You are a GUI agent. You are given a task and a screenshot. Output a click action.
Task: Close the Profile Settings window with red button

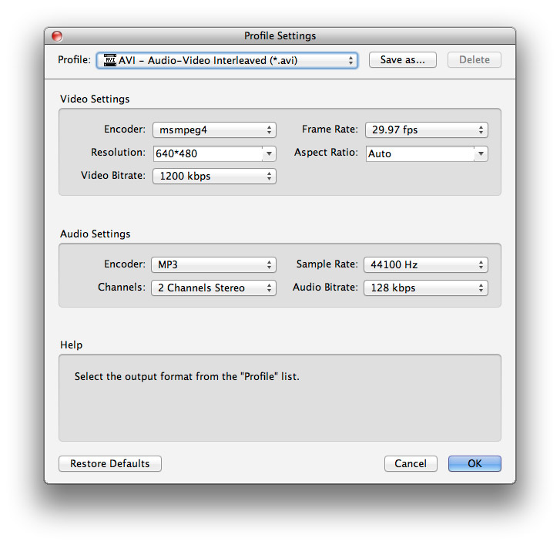(57, 36)
